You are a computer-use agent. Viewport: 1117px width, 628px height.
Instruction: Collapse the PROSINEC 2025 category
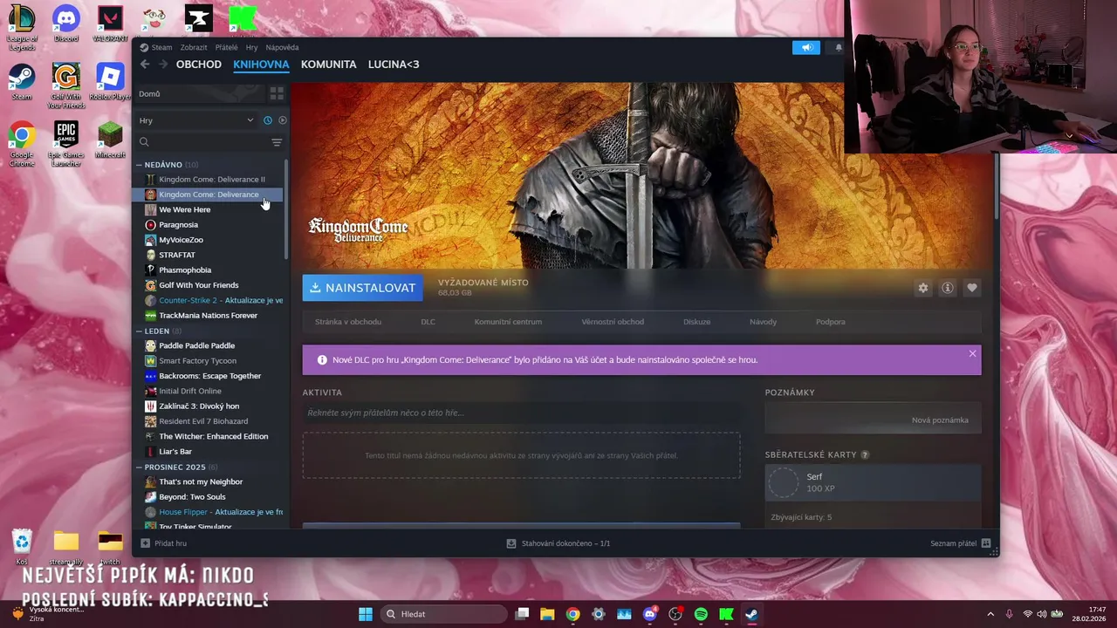pos(139,468)
